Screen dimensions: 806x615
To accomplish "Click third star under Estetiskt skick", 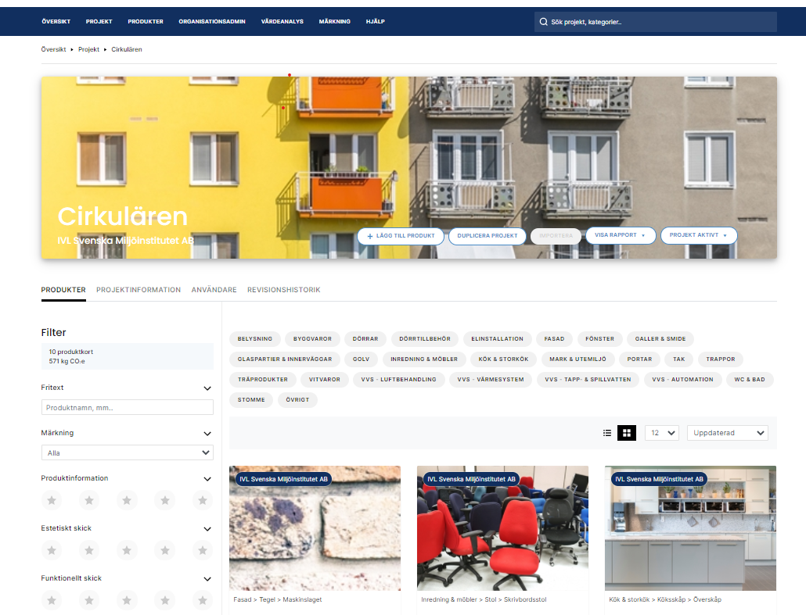I will pos(127,550).
